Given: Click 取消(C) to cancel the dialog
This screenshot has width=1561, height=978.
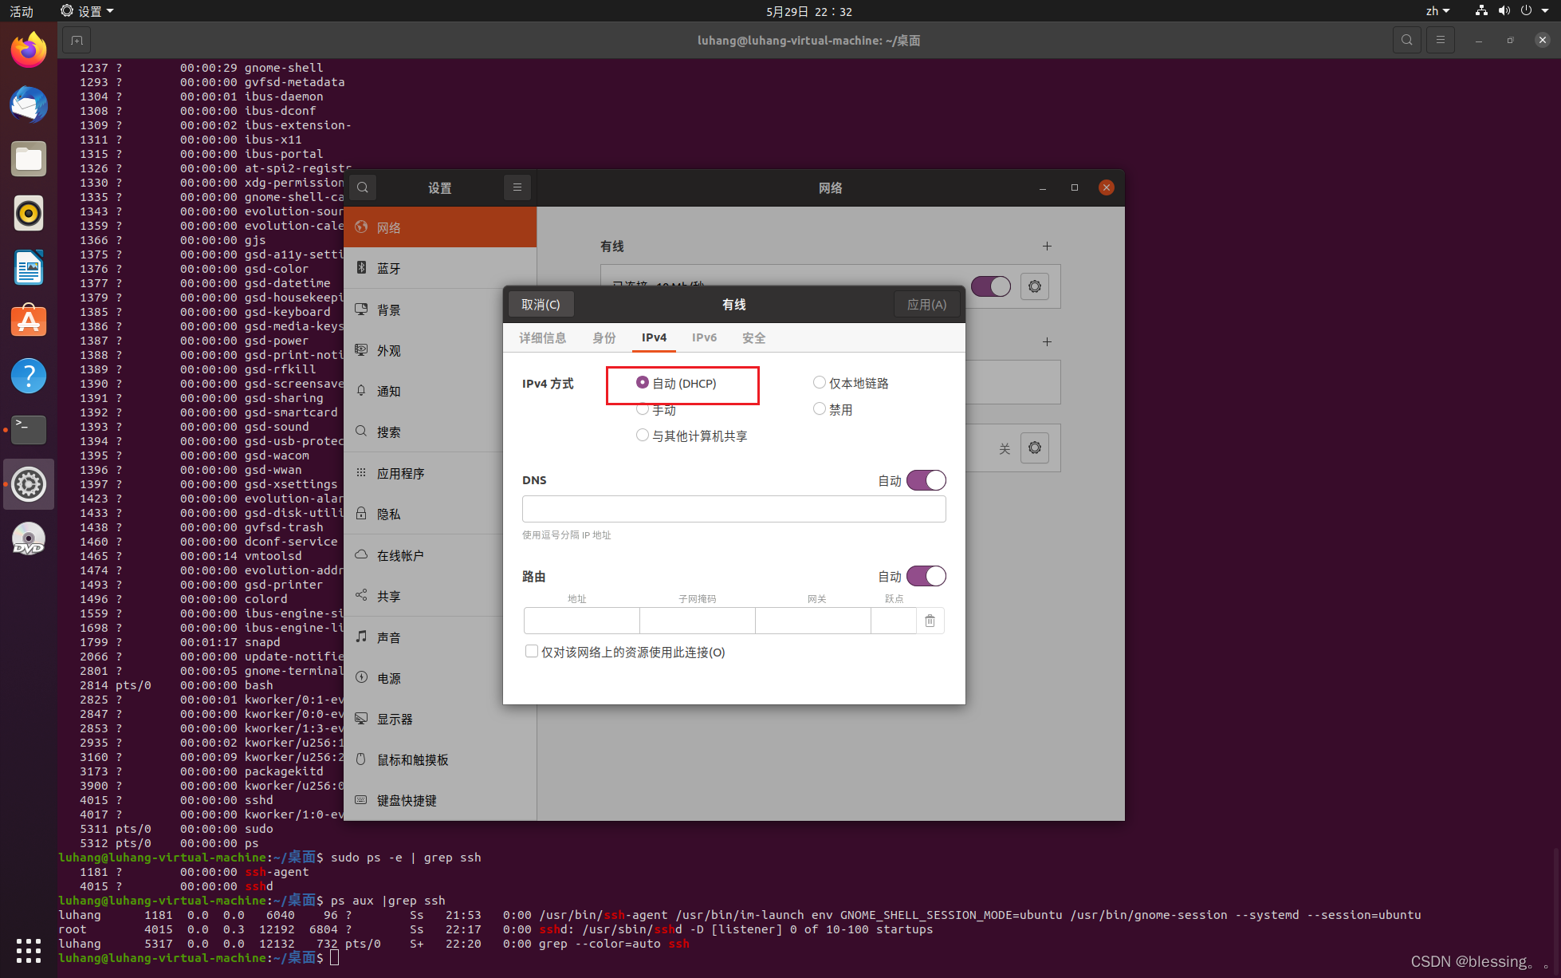Looking at the screenshot, I should [541, 304].
